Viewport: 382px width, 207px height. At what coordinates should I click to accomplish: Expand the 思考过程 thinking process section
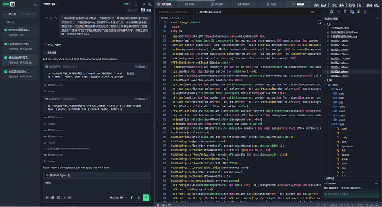tap(50, 53)
